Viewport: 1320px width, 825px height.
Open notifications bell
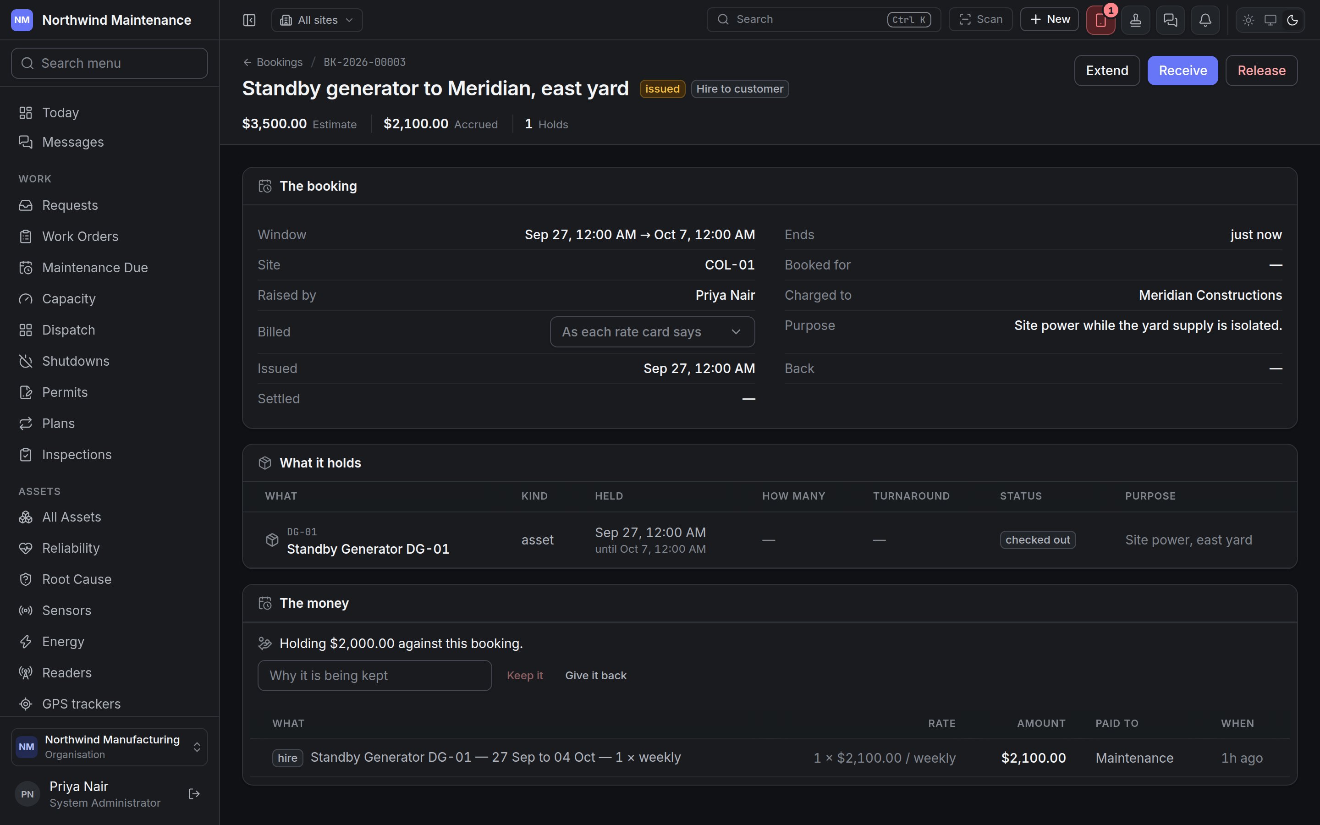[x=1205, y=20]
